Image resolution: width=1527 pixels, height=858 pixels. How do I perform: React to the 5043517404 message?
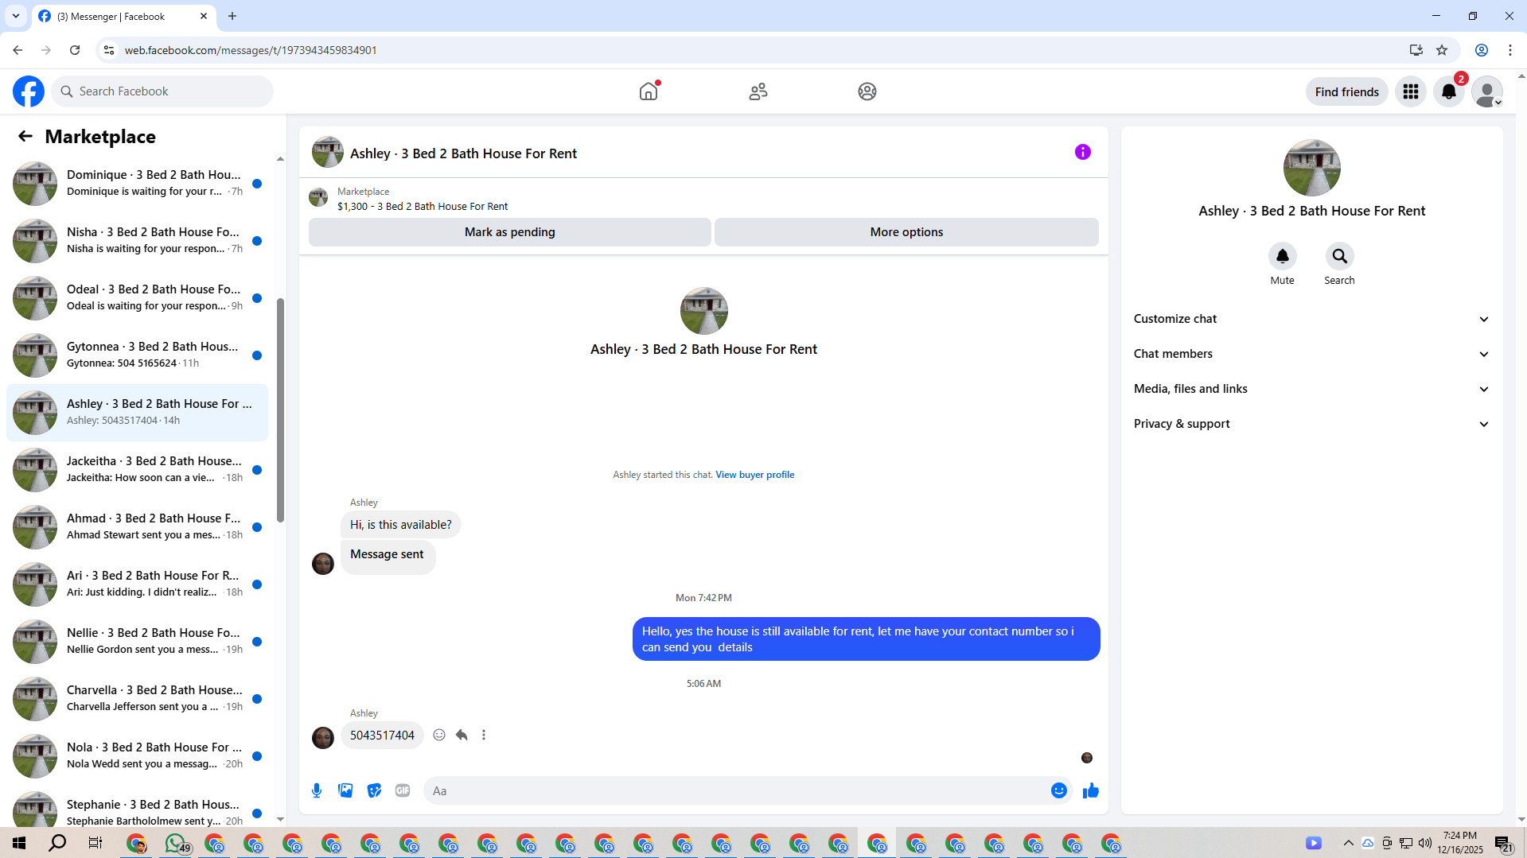coord(439,735)
